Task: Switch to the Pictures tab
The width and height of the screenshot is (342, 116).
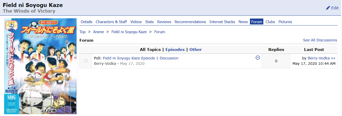Action: tap(285, 22)
